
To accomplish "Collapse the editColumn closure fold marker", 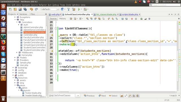I will click(x=56, y=54).
